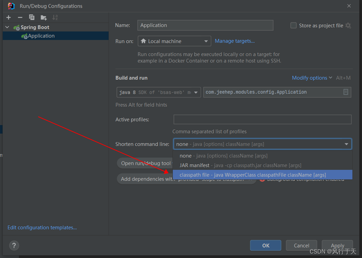The image size is (362, 258).
Task: Click the Apply button
Action: pyautogui.click(x=337, y=245)
